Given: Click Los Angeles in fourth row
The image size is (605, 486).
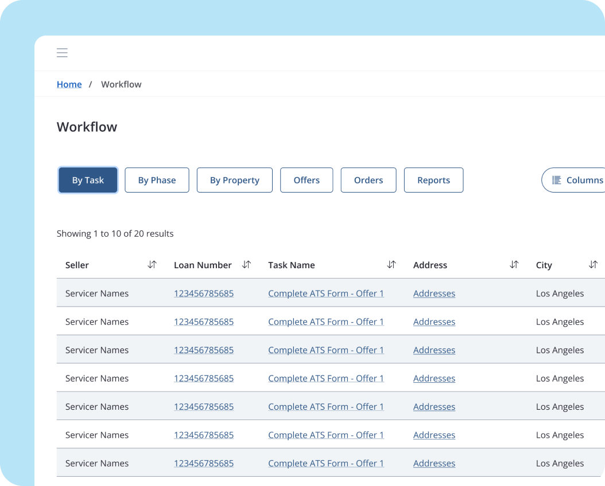Looking at the screenshot, I should tap(560, 378).
